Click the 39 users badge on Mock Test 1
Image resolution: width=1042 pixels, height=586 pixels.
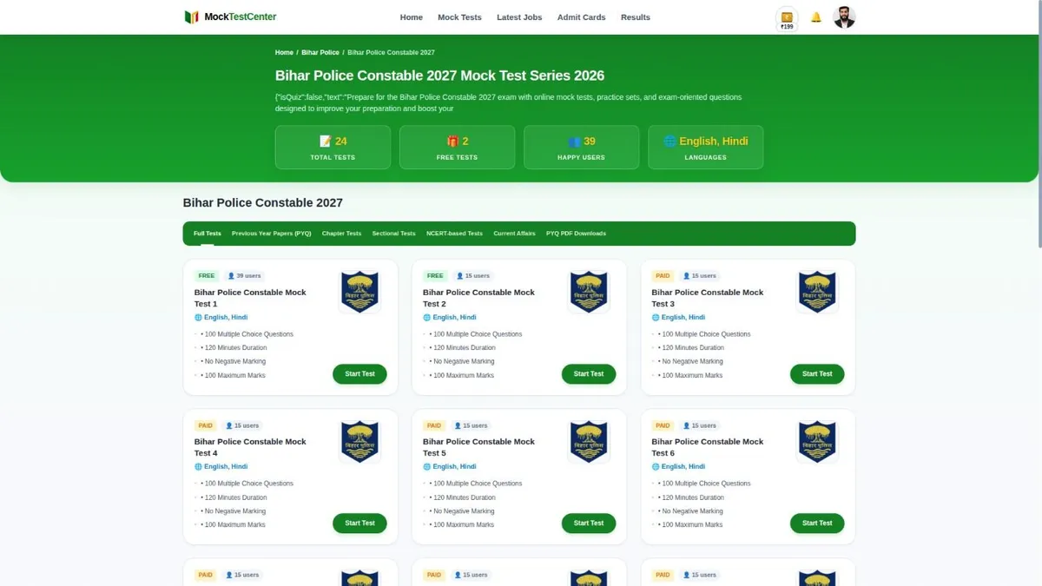(243, 276)
